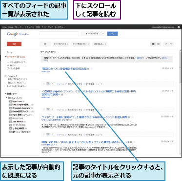The width and height of the screenshot is (182, 181).
Task: Star the NEC 2013年 article next to its title
Action: [134, 142]
